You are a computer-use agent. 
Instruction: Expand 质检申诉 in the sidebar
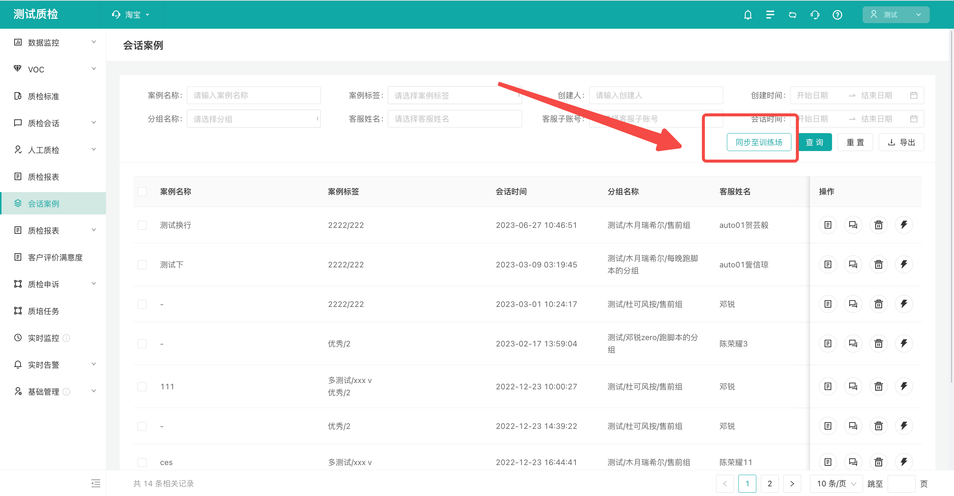click(x=54, y=284)
